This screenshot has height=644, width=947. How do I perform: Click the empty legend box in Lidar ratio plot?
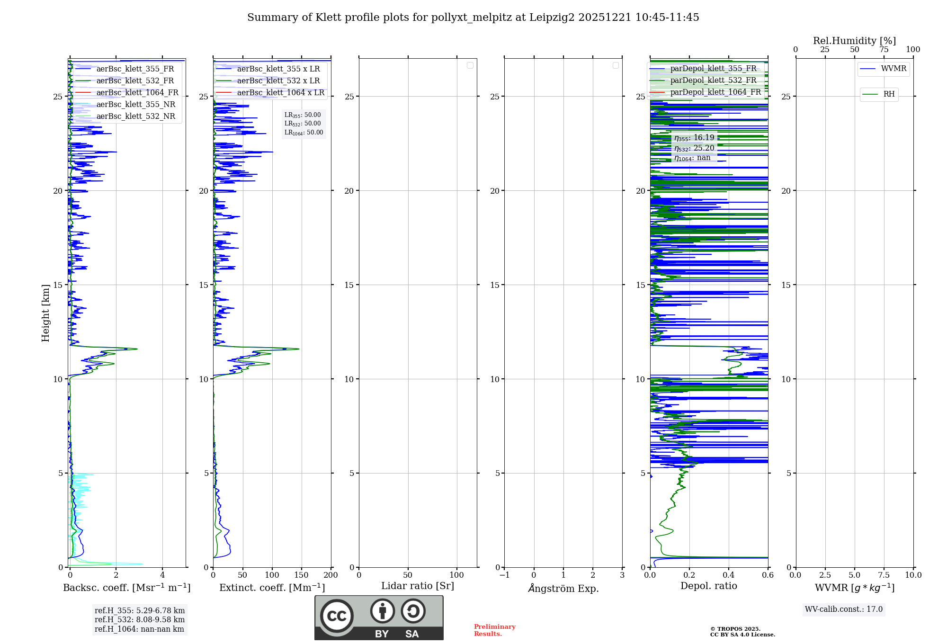pyautogui.click(x=470, y=65)
